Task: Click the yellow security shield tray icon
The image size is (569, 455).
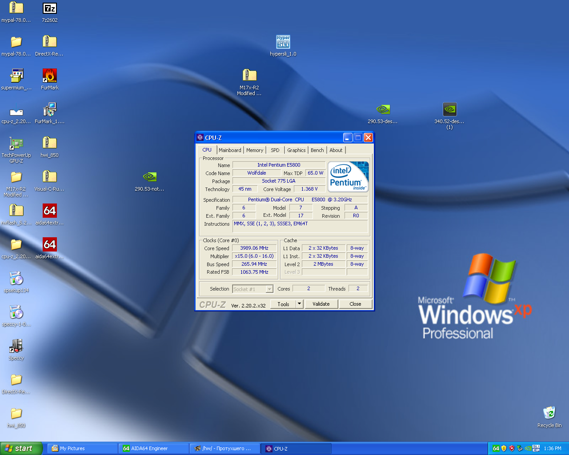Action: [x=504, y=448]
